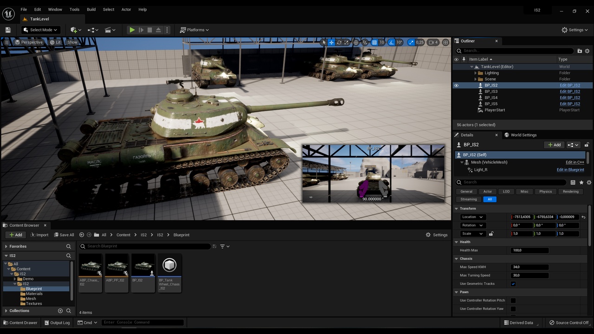Open the Blueprints menu in the main toolbar
The width and height of the screenshot is (594, 334).
(93, 30)
